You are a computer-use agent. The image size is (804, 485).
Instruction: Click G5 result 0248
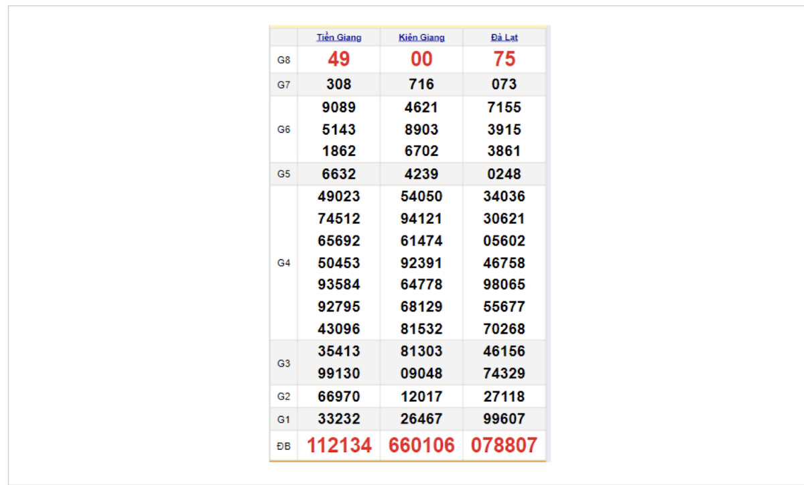(504, 174)
